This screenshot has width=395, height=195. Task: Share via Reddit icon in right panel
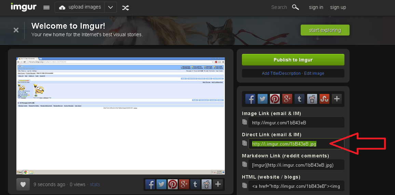point(312,99)
